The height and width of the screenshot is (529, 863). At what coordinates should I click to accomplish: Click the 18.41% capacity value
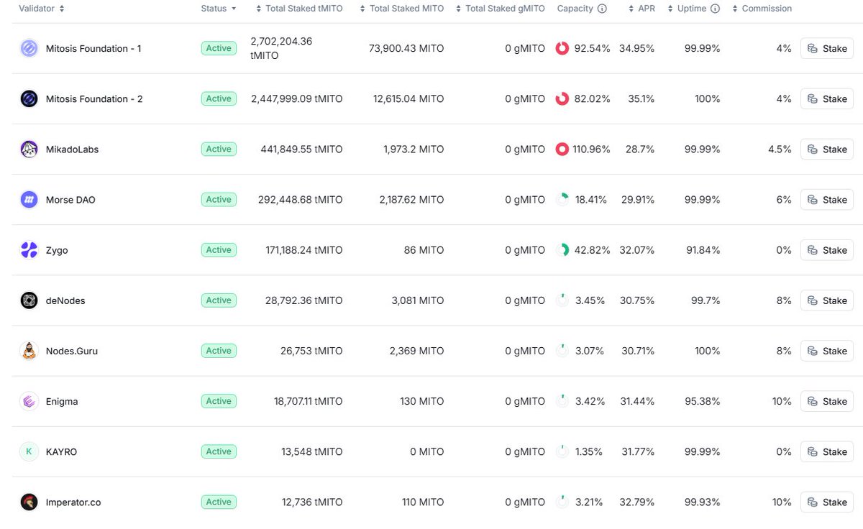click(591, 199)
